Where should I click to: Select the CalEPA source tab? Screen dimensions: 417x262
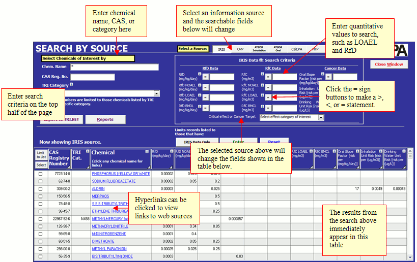tap(296, 49)
